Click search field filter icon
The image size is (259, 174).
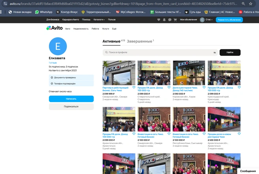tap(214, 53)
